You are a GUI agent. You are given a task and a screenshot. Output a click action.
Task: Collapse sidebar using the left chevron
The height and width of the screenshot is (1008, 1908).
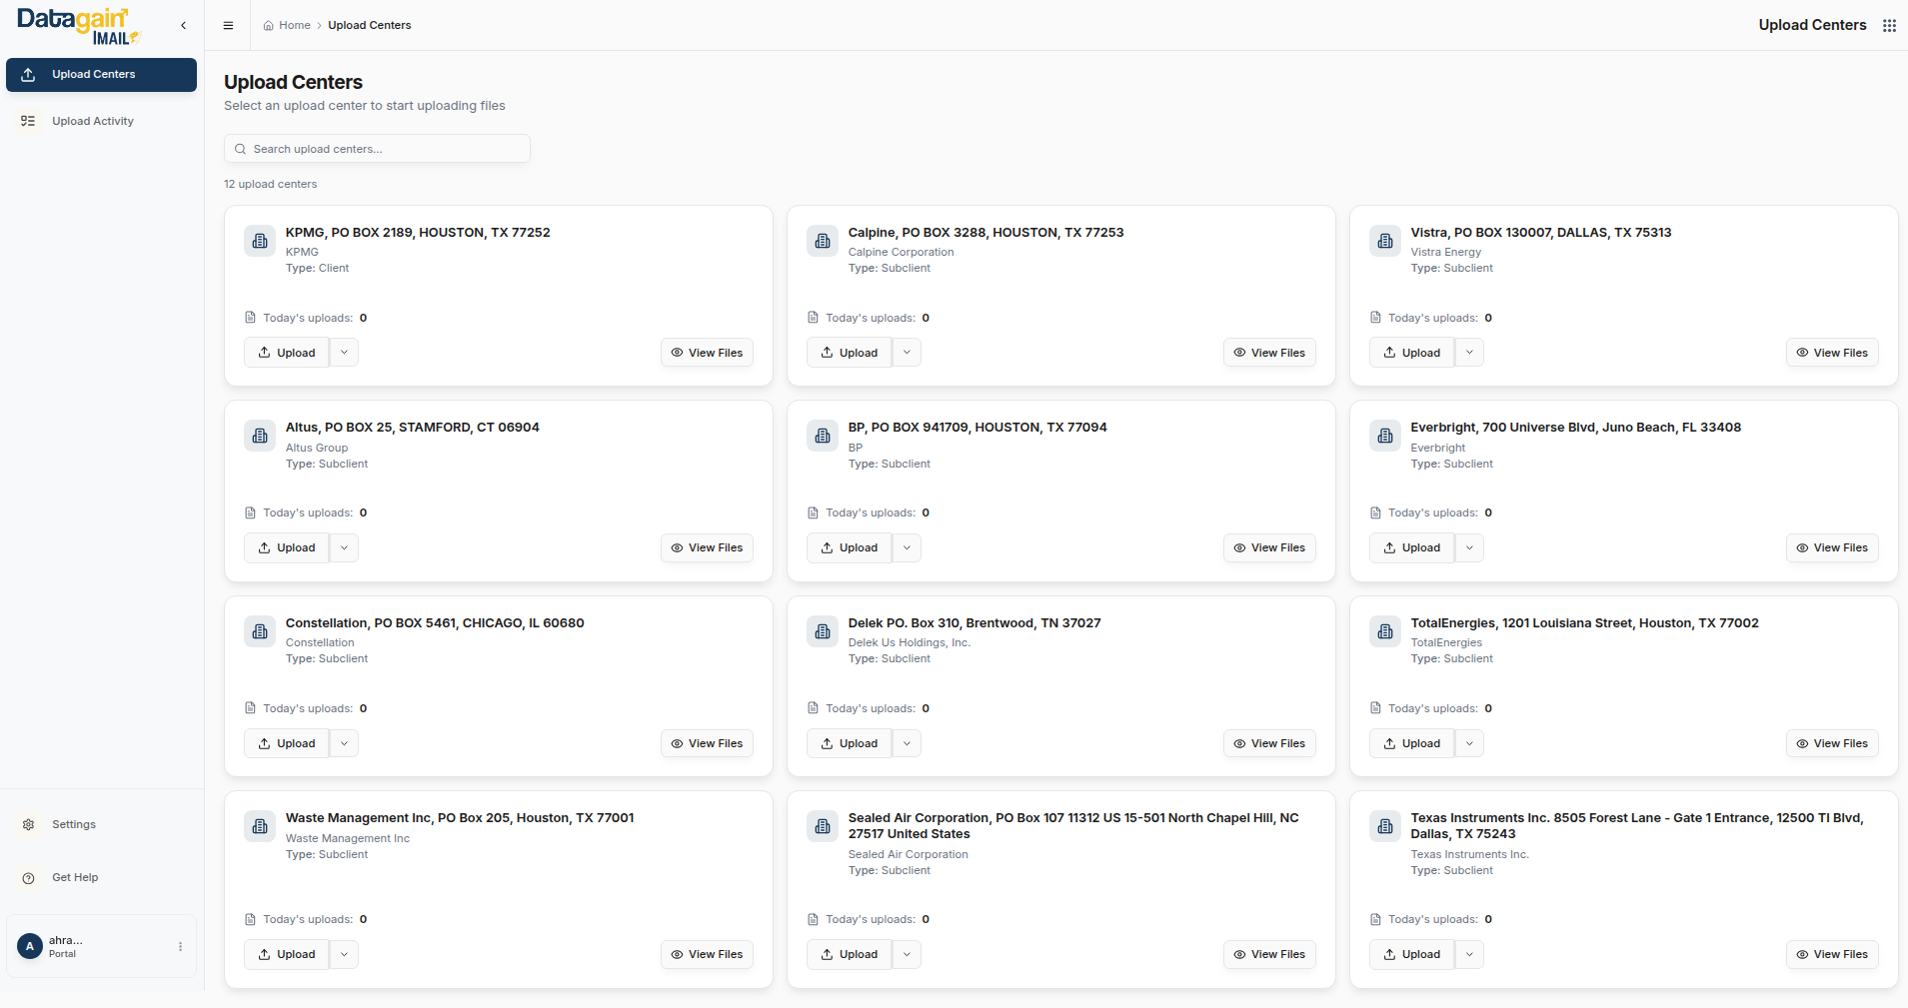183,26
